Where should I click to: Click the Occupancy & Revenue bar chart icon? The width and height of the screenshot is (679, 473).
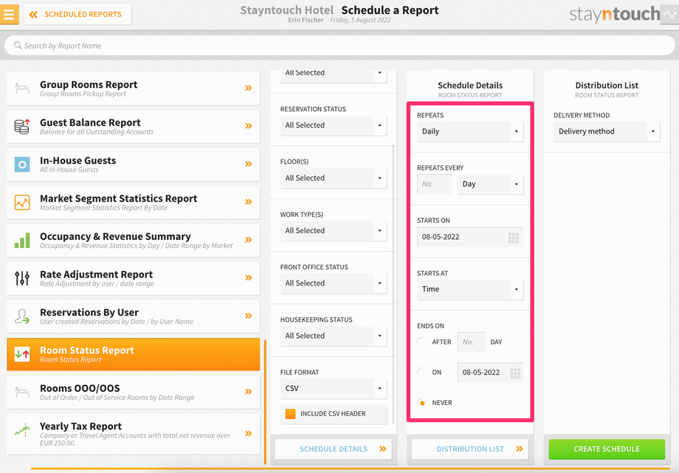(x=22, y=241)
